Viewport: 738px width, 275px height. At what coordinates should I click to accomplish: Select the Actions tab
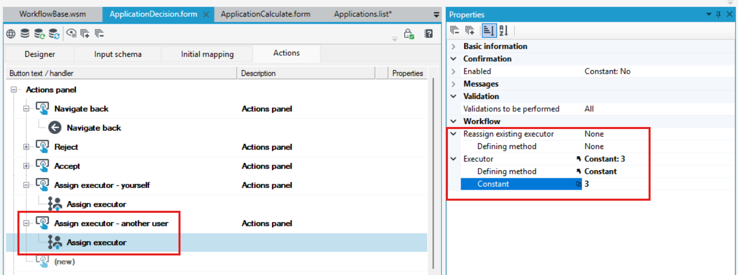(x=286, y=53)
